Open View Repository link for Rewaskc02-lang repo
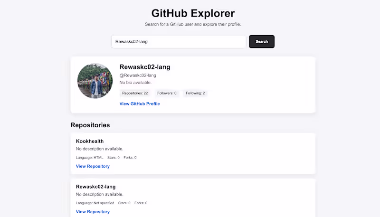 pos(93,212)
